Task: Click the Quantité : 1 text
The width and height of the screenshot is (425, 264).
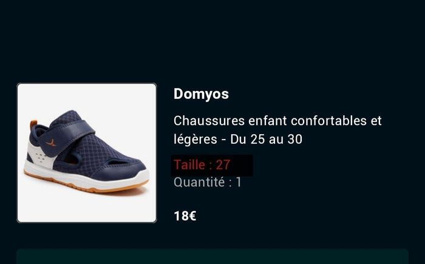Action: coord(208,182)
